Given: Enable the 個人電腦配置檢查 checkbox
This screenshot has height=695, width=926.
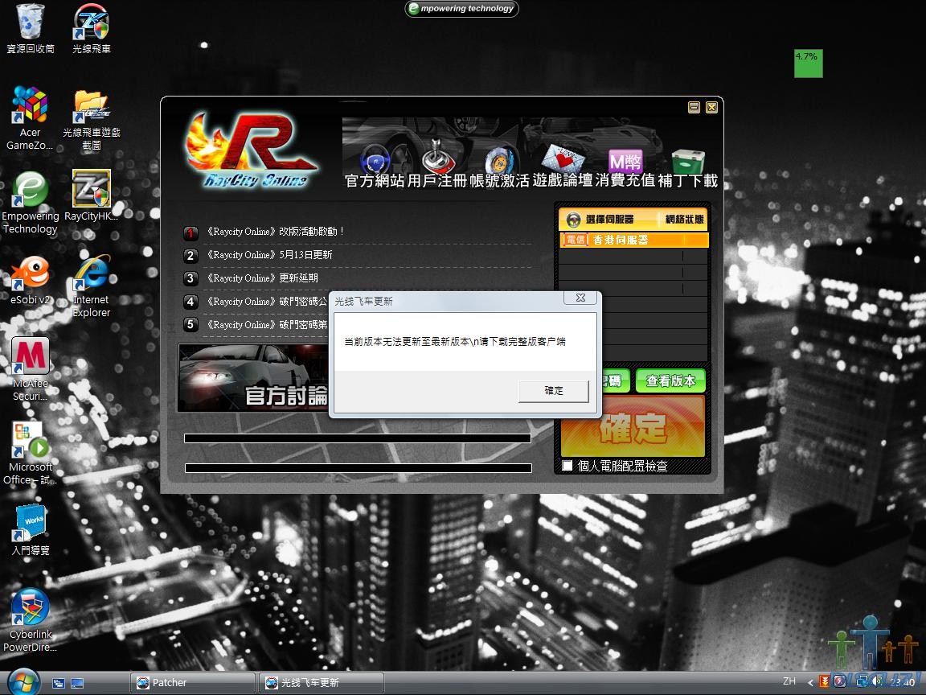Looking at the screenshot, I should pyautogui.click(x=567, y=466).
